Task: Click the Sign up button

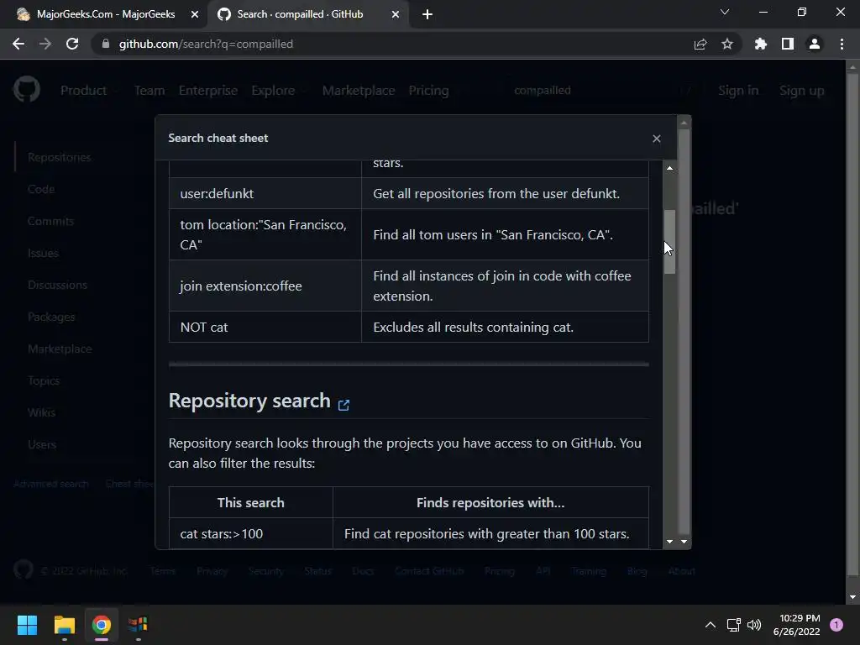Action: click(802, 91)
